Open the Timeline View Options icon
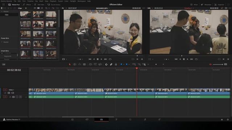 pyautogui.click(x=4, y=64)
